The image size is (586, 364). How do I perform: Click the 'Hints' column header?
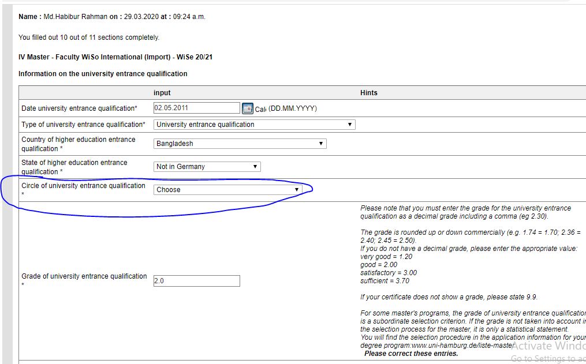click(368, 93)
